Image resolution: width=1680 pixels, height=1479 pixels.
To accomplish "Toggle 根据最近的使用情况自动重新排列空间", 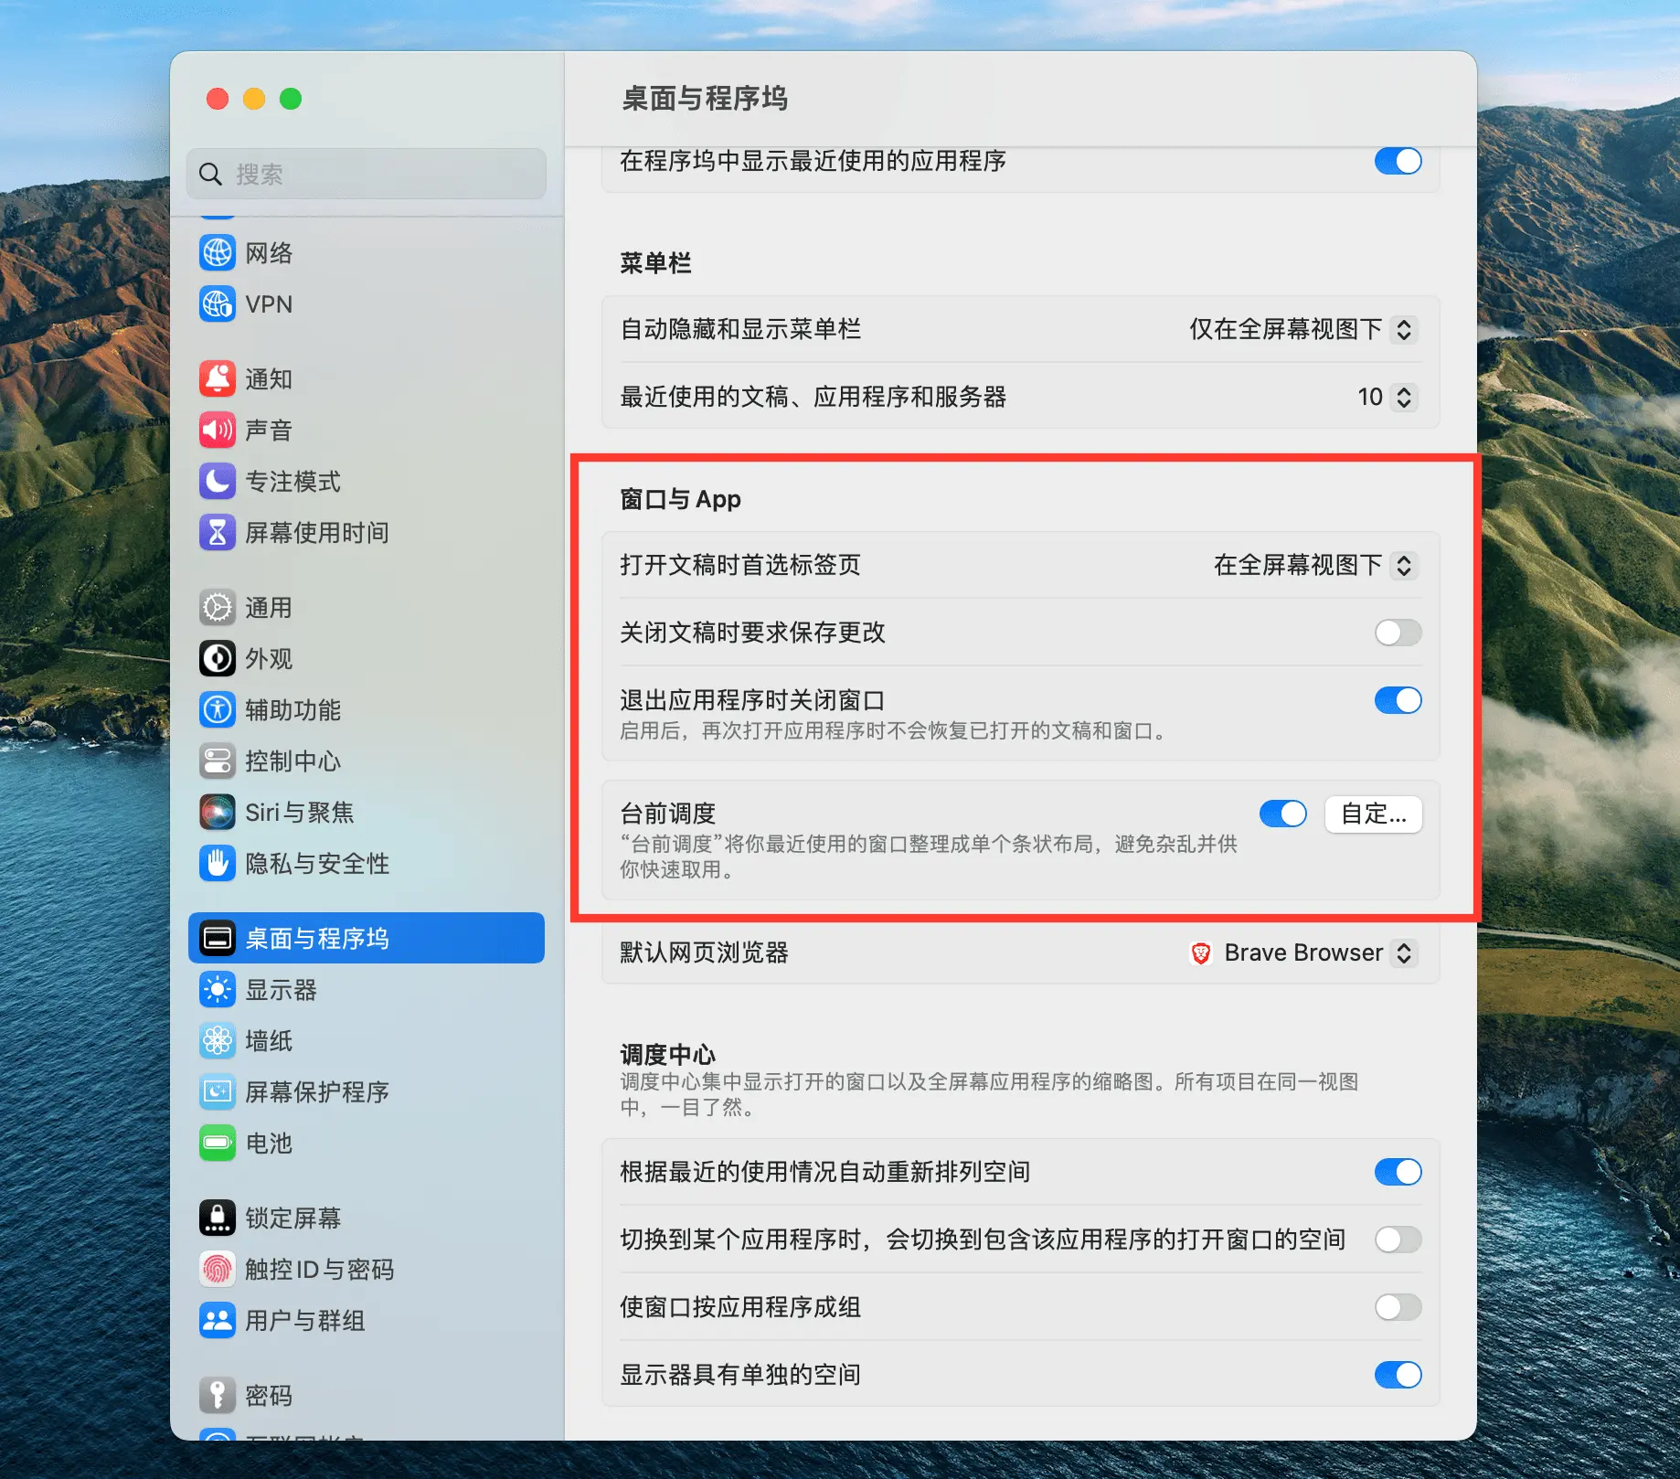I will (x=1398, y=1172).
